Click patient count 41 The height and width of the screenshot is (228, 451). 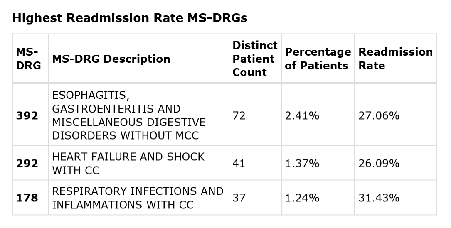239,163
